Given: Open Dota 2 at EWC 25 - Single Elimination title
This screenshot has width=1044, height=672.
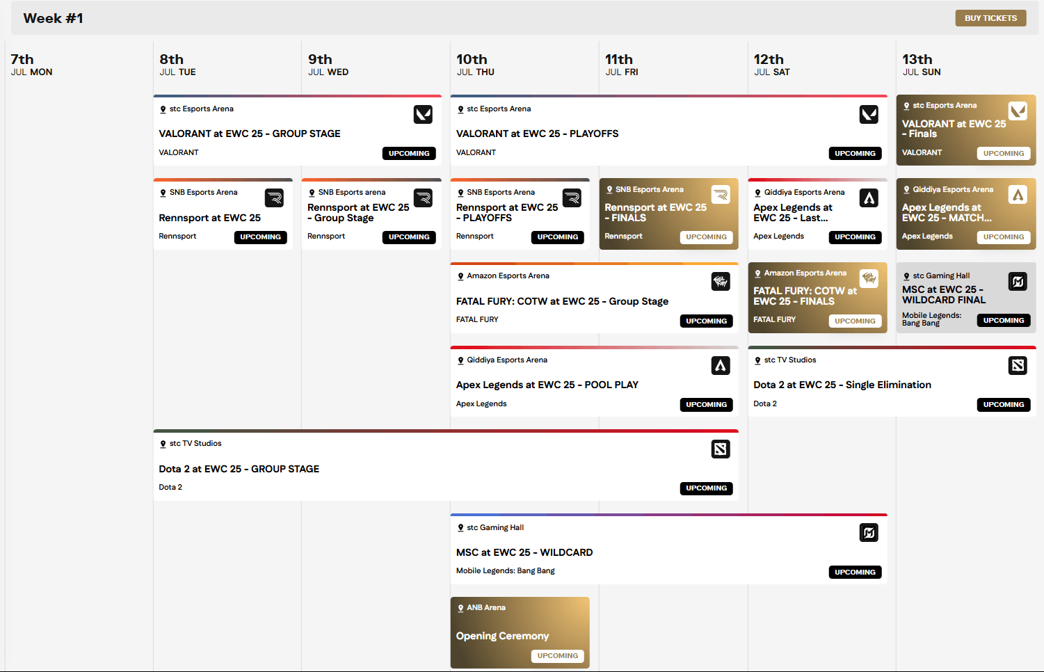Looking at the screenshot, I should pyautogui.click(x=842, y=385).
